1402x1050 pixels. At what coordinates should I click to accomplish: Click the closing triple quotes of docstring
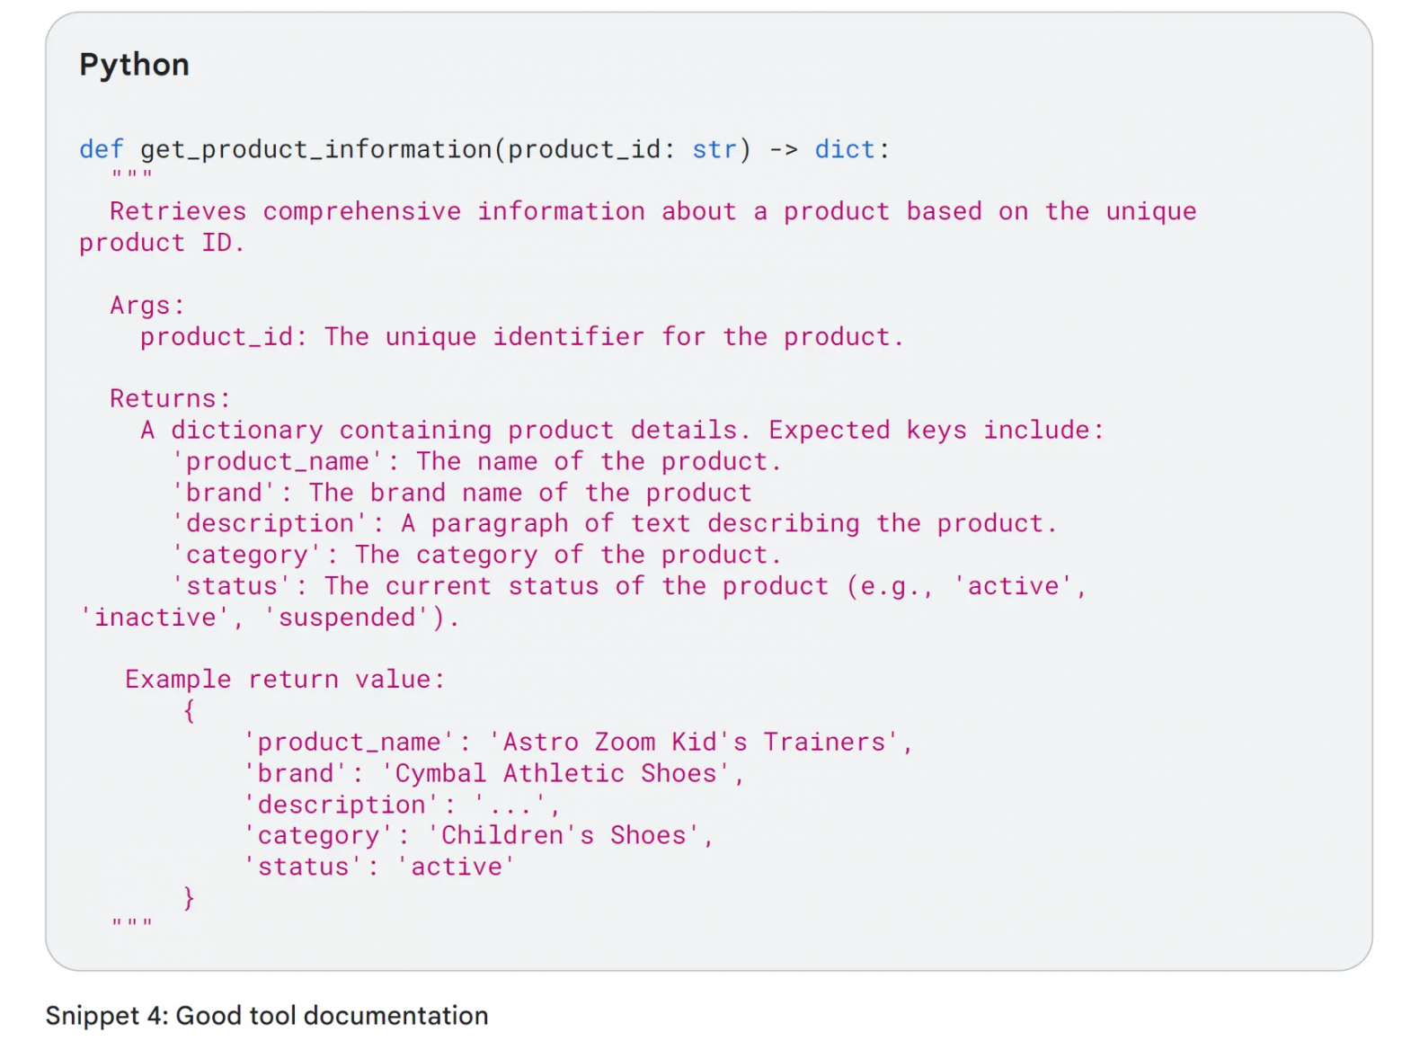coord(132,923)
